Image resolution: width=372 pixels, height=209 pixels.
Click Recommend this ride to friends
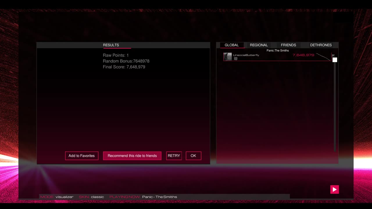pos(132,156)
